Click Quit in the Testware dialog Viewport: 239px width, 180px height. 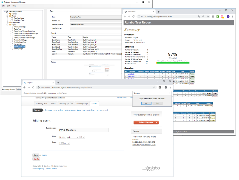pos(157,103)
